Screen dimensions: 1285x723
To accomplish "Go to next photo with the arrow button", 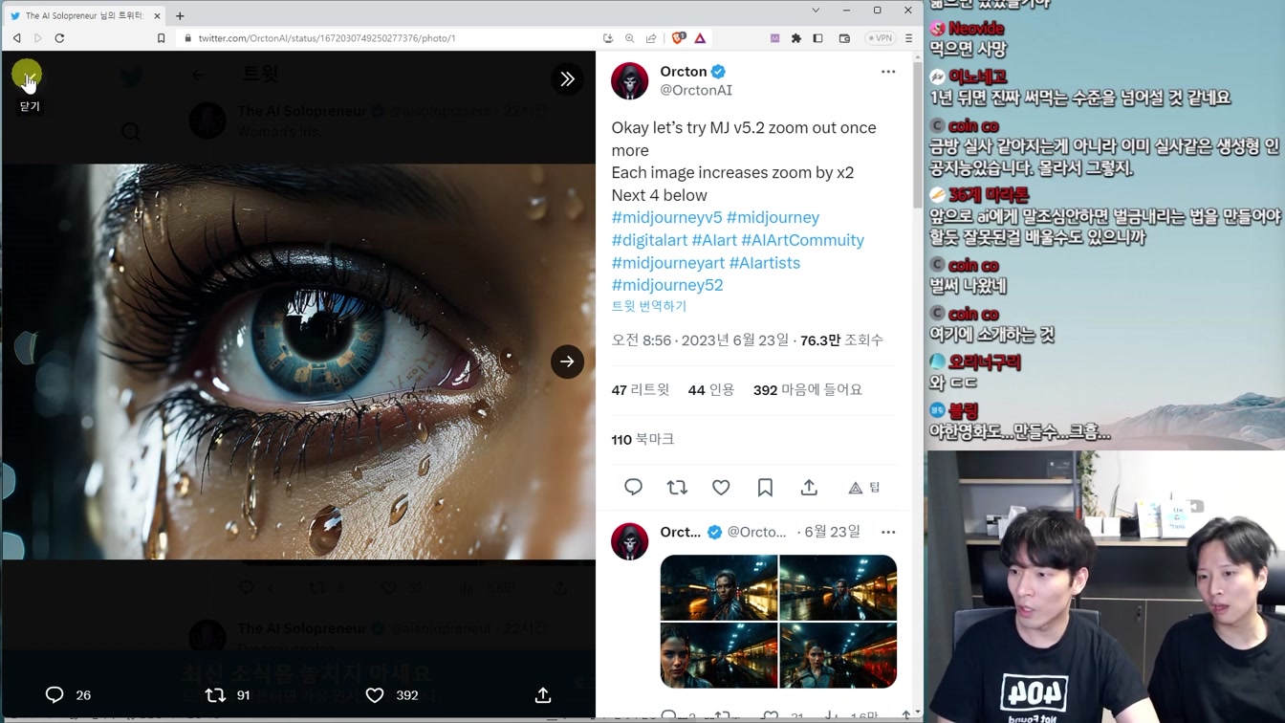I will (x=567, y=361).
